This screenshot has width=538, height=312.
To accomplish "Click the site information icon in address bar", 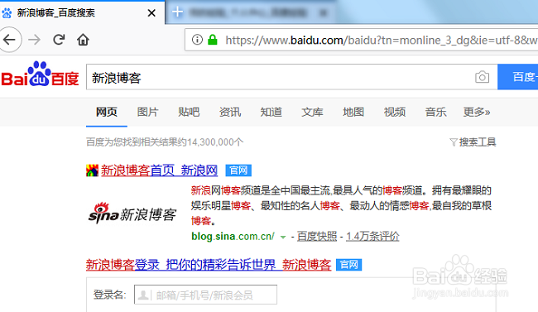I will pos(197,40).
